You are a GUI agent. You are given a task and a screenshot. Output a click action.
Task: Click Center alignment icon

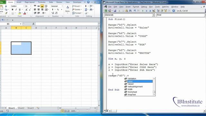39,10
